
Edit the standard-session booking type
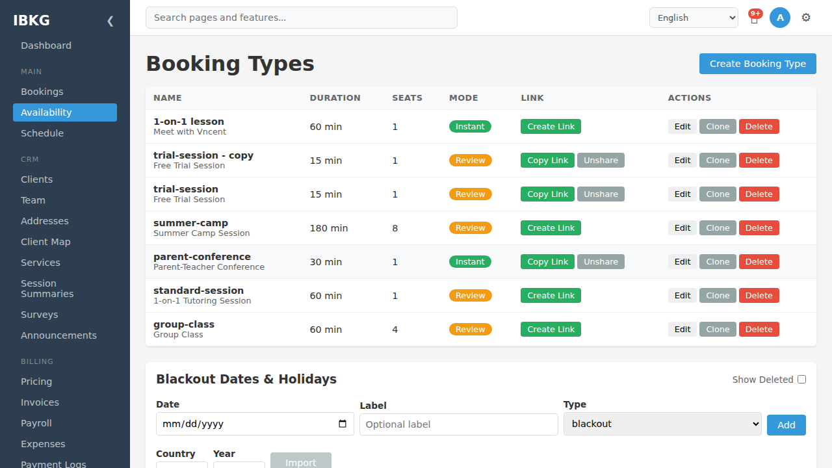682,296
